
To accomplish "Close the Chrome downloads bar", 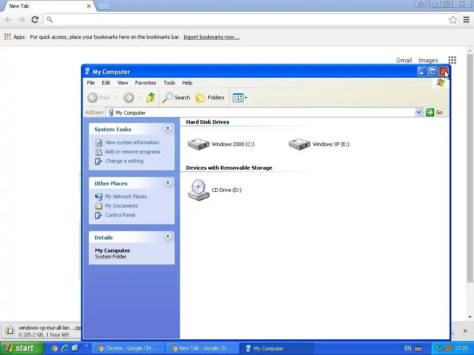I will (x=465, y=331).
